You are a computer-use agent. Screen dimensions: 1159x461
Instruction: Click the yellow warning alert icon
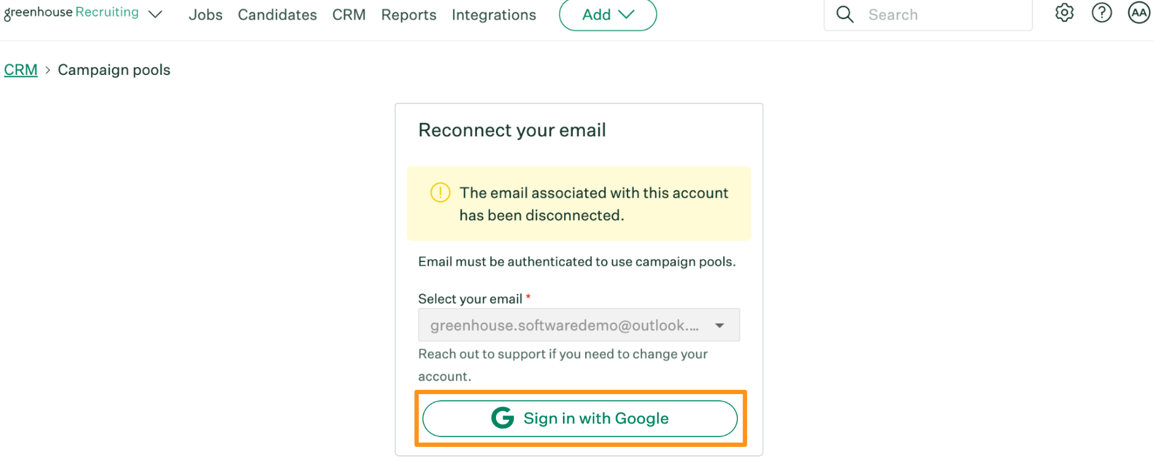439,192
